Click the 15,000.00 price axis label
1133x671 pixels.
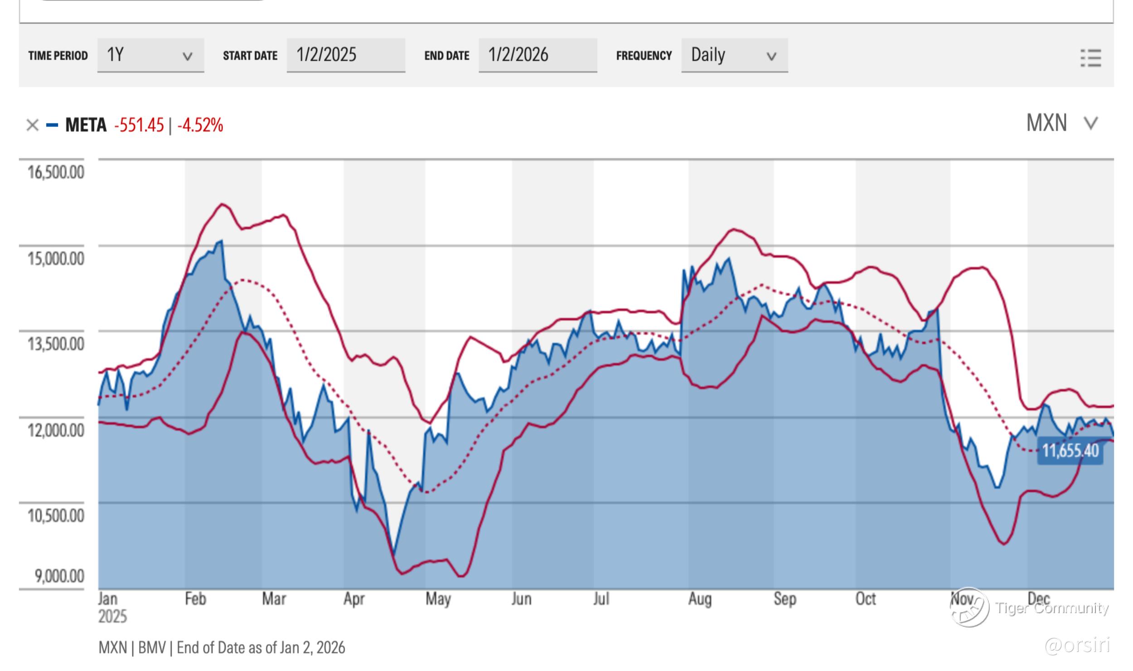coord(56,259)
